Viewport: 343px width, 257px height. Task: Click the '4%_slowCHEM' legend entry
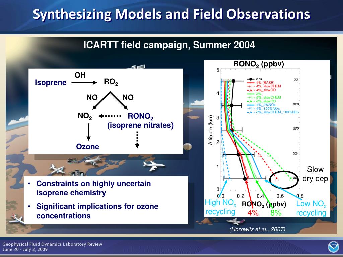264,86
